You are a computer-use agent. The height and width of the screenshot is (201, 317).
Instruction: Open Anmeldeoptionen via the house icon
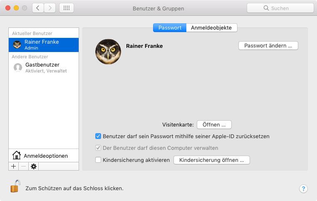[16, 155]
